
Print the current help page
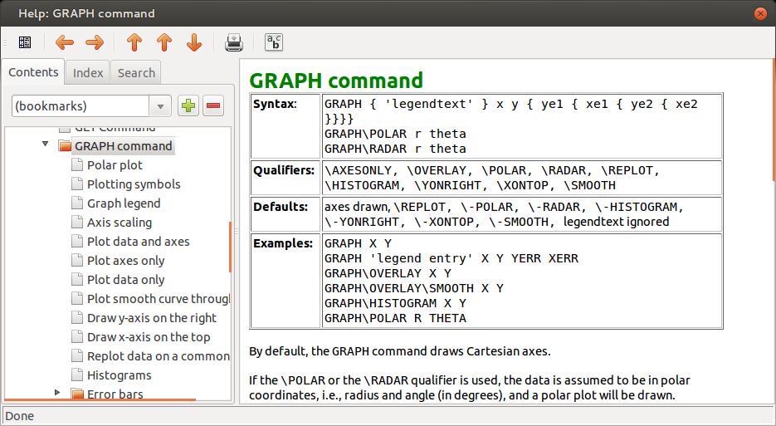(234, 42)
